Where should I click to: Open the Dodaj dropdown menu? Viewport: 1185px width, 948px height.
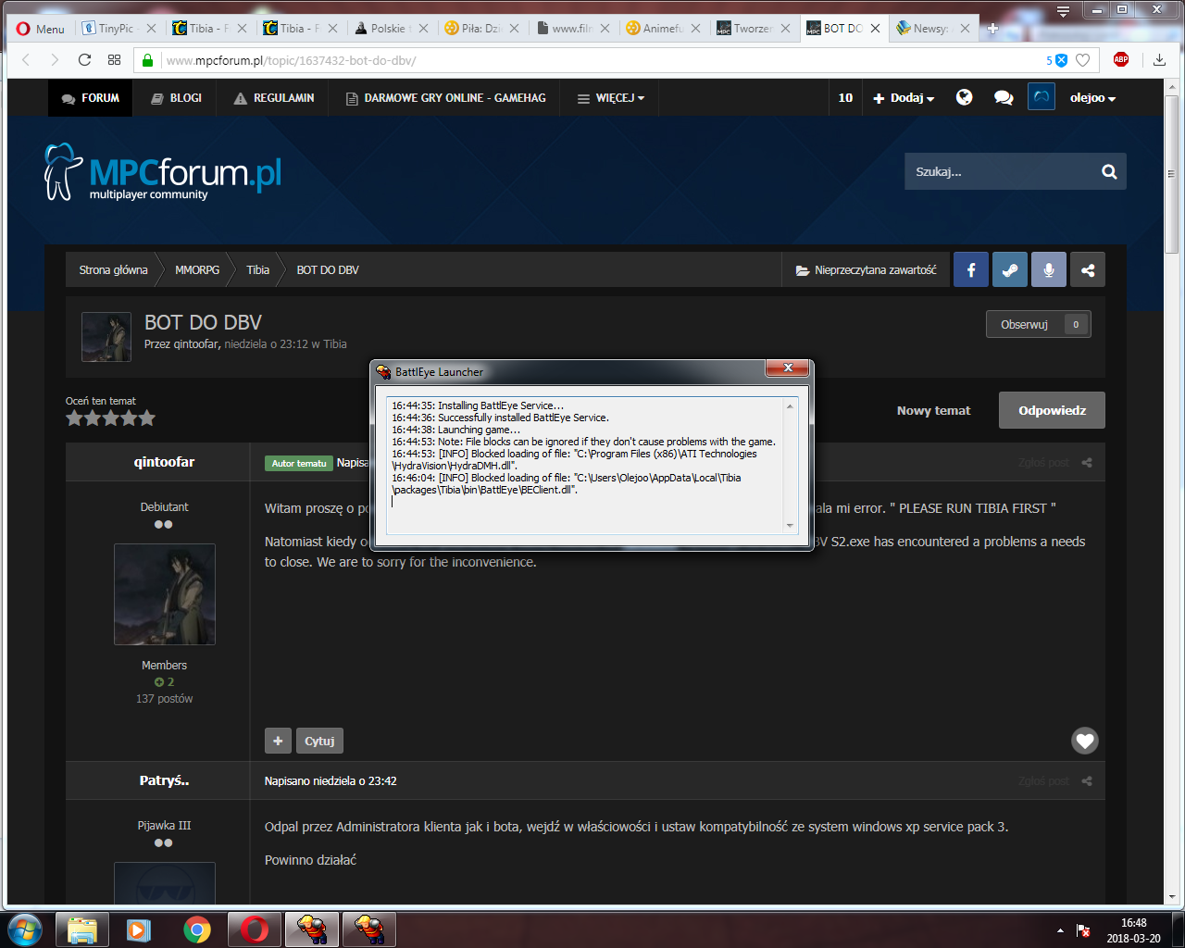coord(904,98)
